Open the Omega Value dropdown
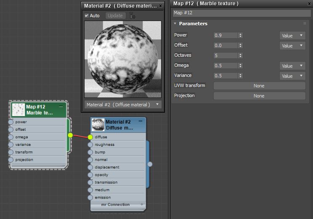 (x=292, y=66)
